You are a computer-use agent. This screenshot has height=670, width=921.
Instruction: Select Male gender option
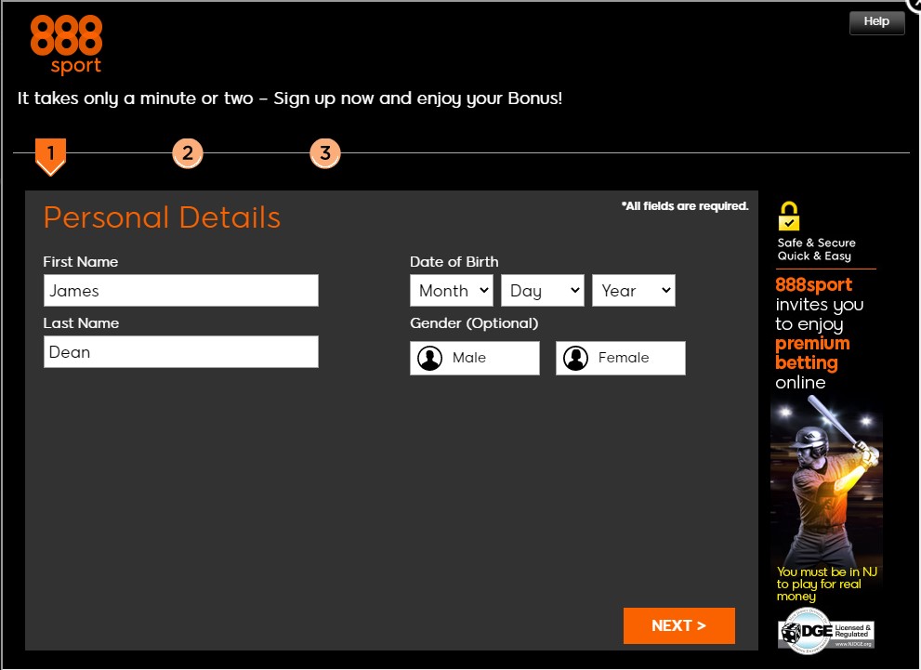[475, 358]
